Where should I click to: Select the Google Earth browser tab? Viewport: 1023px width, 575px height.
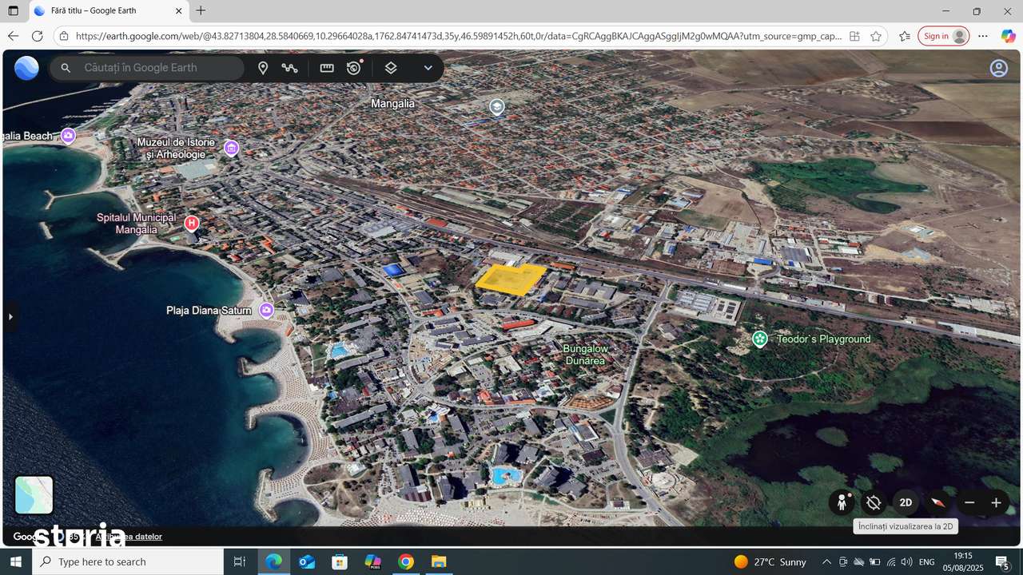pos(108,11)
